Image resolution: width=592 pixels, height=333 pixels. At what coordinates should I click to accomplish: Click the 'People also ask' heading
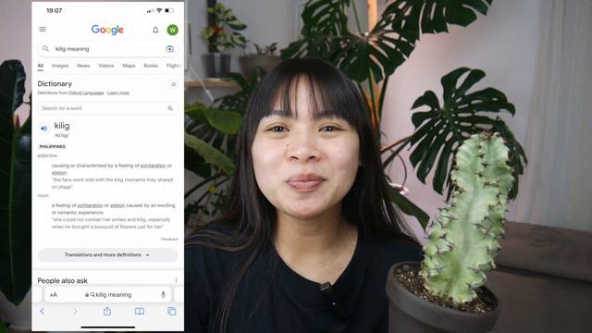[63, 280]
